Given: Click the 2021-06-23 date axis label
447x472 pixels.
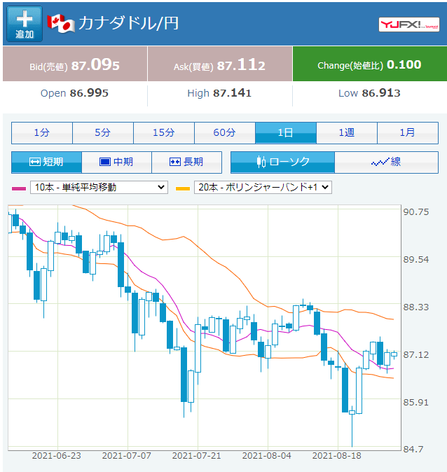Looking at the screenshot, I should (57, 456).
